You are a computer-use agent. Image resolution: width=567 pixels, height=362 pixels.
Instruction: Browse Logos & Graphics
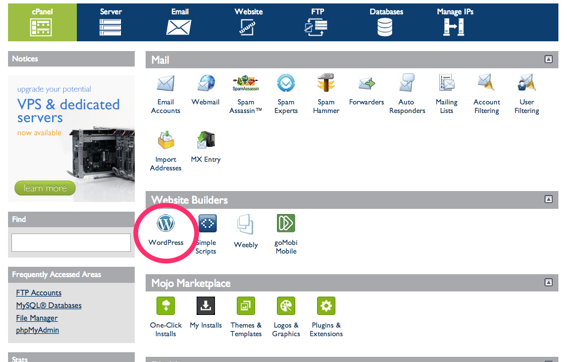(286, 317)
